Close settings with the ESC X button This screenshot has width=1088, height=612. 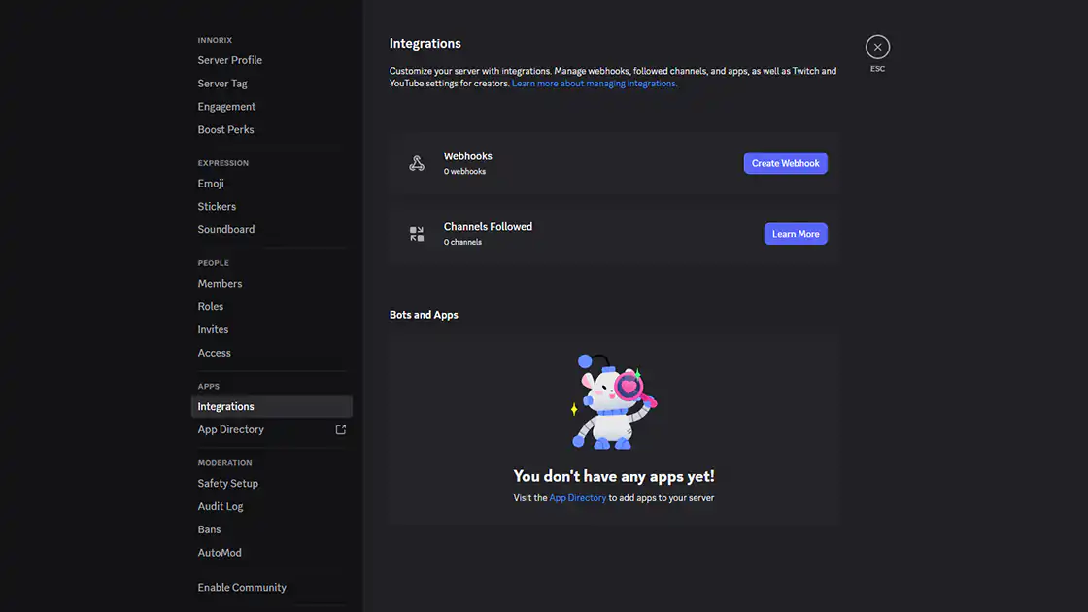pyautogui.click(x=877, y=48)
